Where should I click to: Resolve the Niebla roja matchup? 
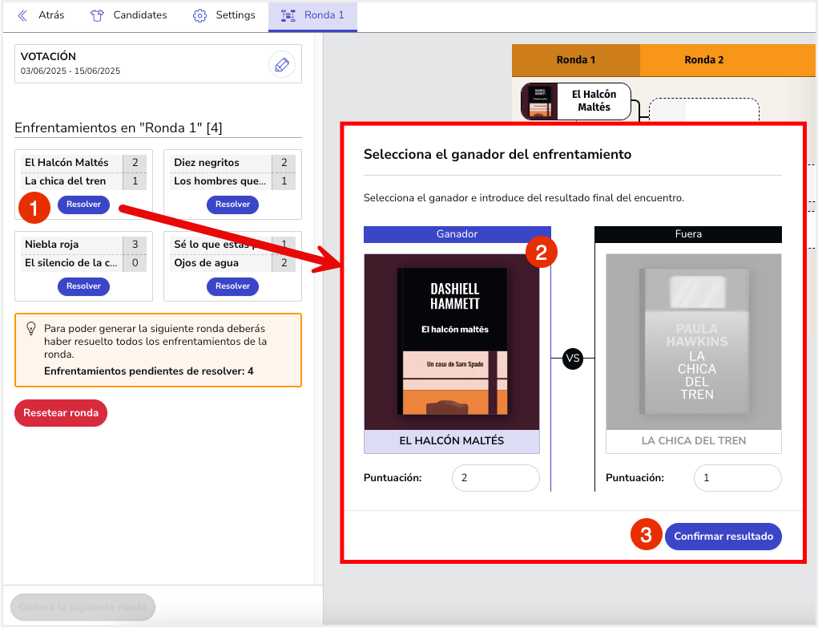click(x=83, y=286)
